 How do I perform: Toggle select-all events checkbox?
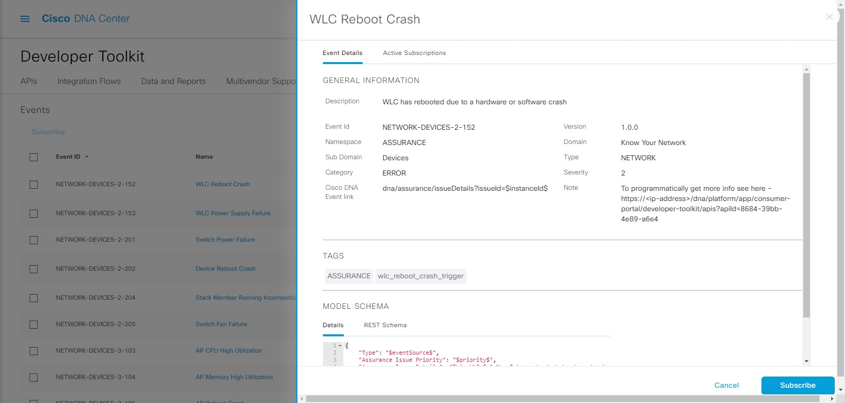coord(34,157)
